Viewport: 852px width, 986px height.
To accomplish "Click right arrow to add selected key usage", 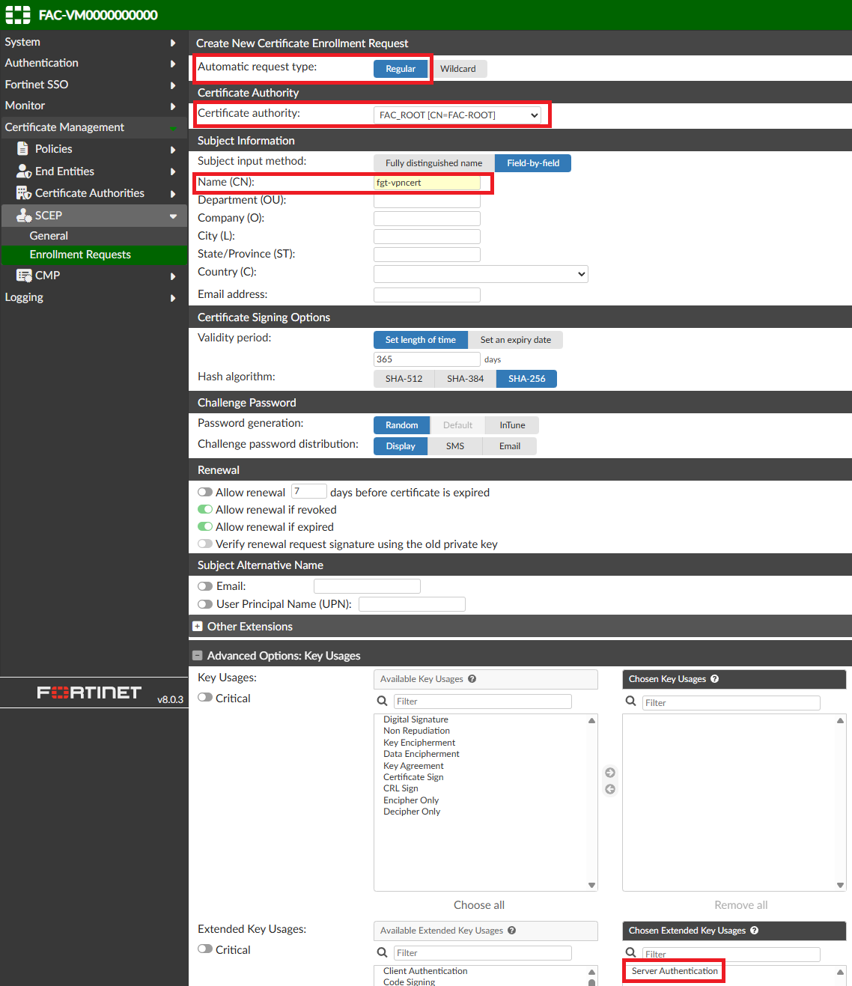I will pos(610,773).
